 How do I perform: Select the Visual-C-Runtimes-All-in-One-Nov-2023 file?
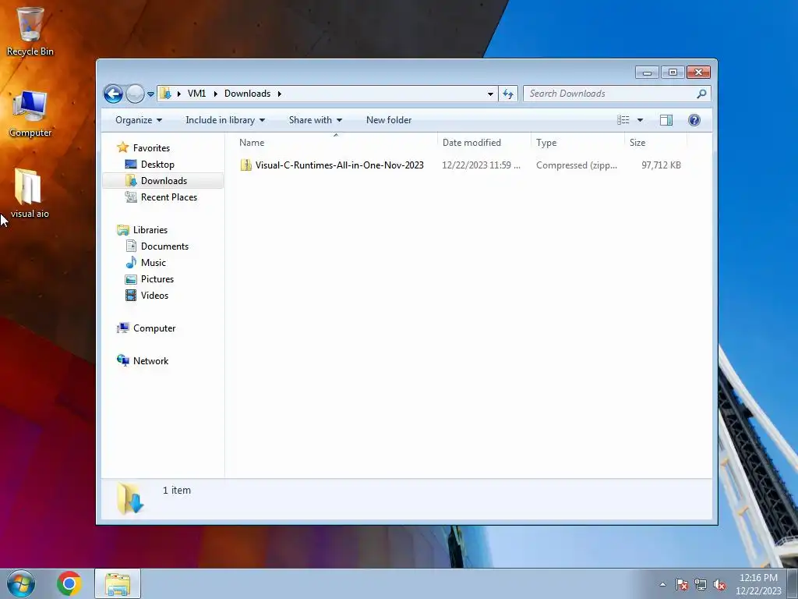pos(340,165)
